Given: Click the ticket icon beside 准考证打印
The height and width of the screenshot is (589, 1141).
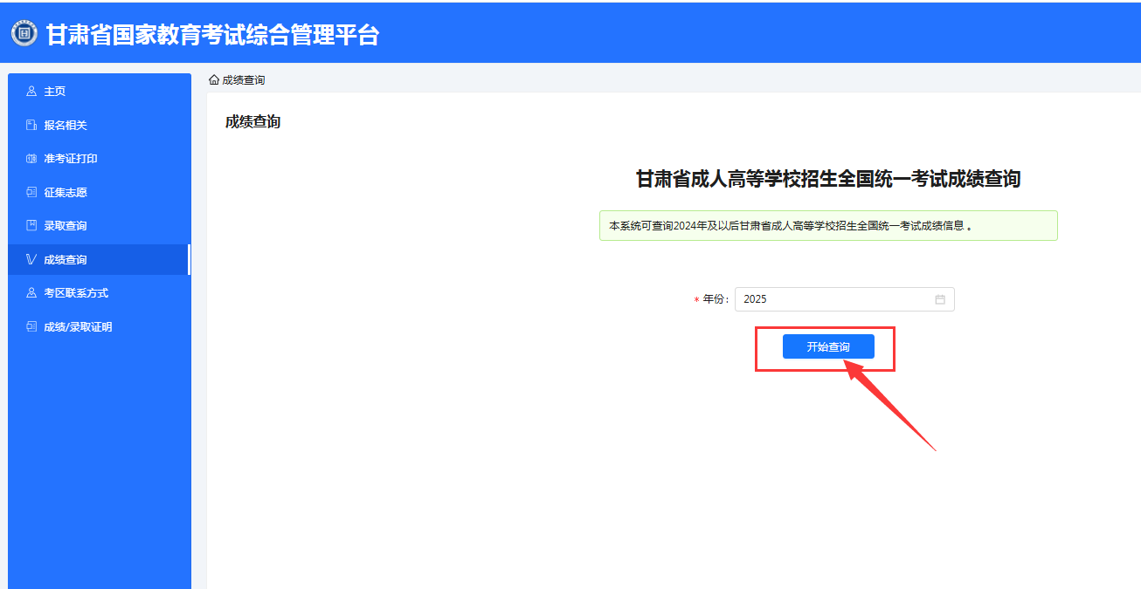Looking at the screenshot, I should click(31, 159).
